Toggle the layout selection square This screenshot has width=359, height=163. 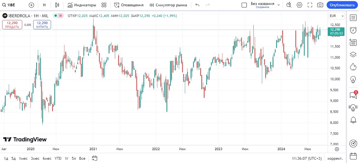244,5
